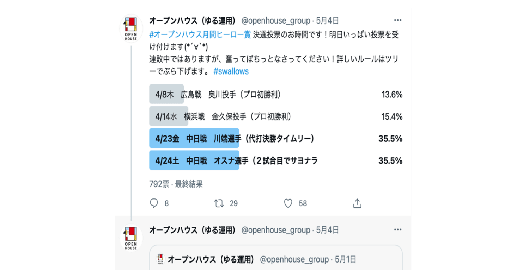
Task: Like the poll tweet with the heart icon
Action: (x=288, y=203)
